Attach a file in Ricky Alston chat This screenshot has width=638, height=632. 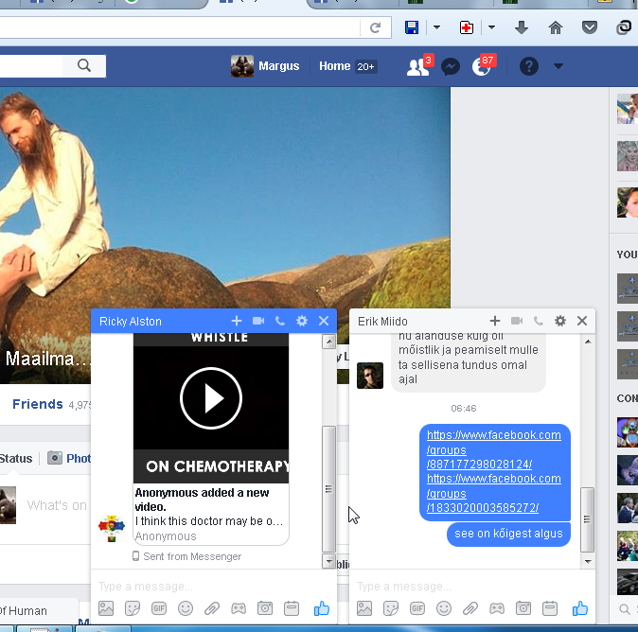click(212, 608)
